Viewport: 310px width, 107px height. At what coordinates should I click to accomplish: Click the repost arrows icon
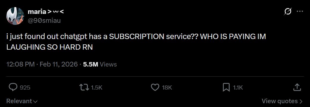84,87
